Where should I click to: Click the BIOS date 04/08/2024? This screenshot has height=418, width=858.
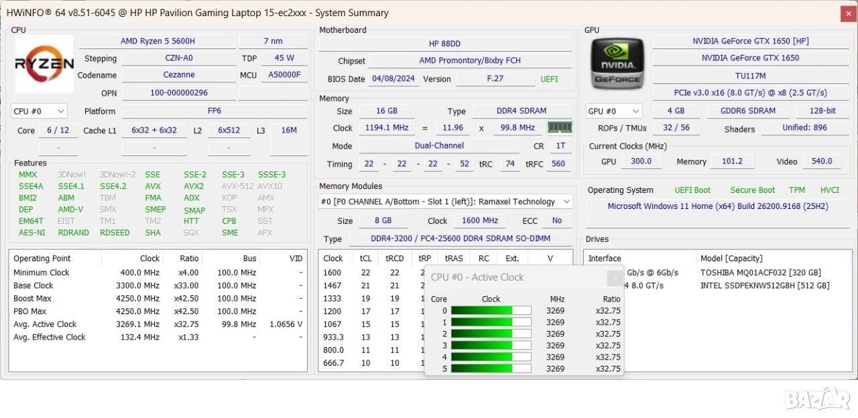pyautogui.click(x=394, y=78)
